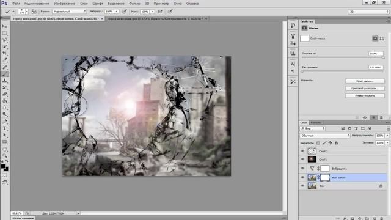Select the Crop tool

pyautogui.click(x=4, y=53)
